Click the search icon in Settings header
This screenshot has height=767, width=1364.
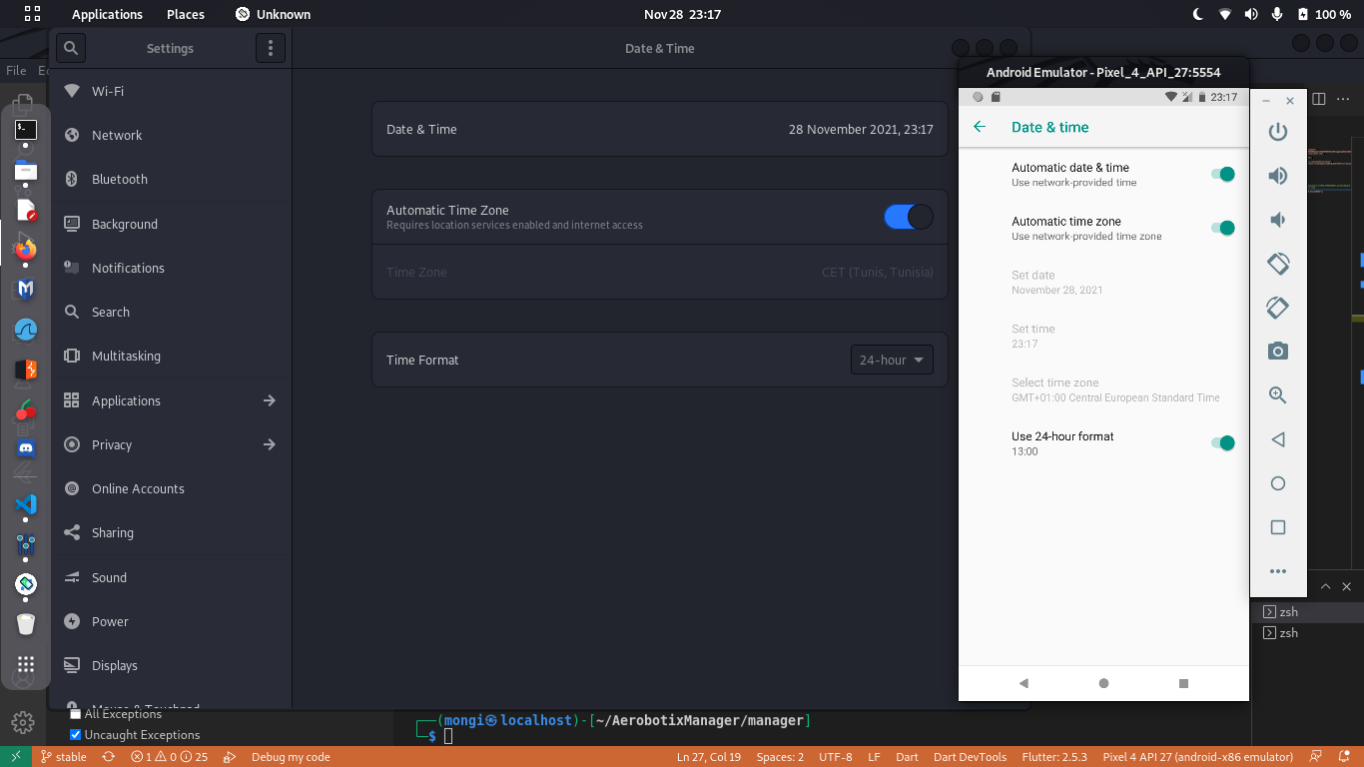(70, 48)
